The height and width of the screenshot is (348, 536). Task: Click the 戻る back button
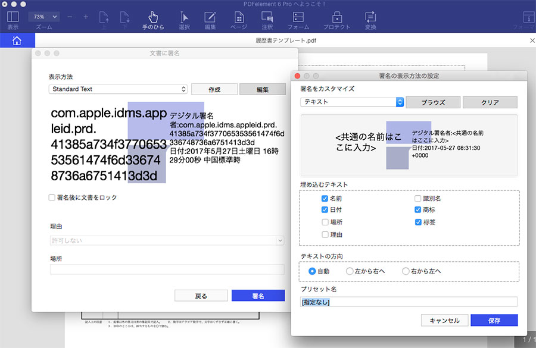pyautogui.click(x=201, y=296)
